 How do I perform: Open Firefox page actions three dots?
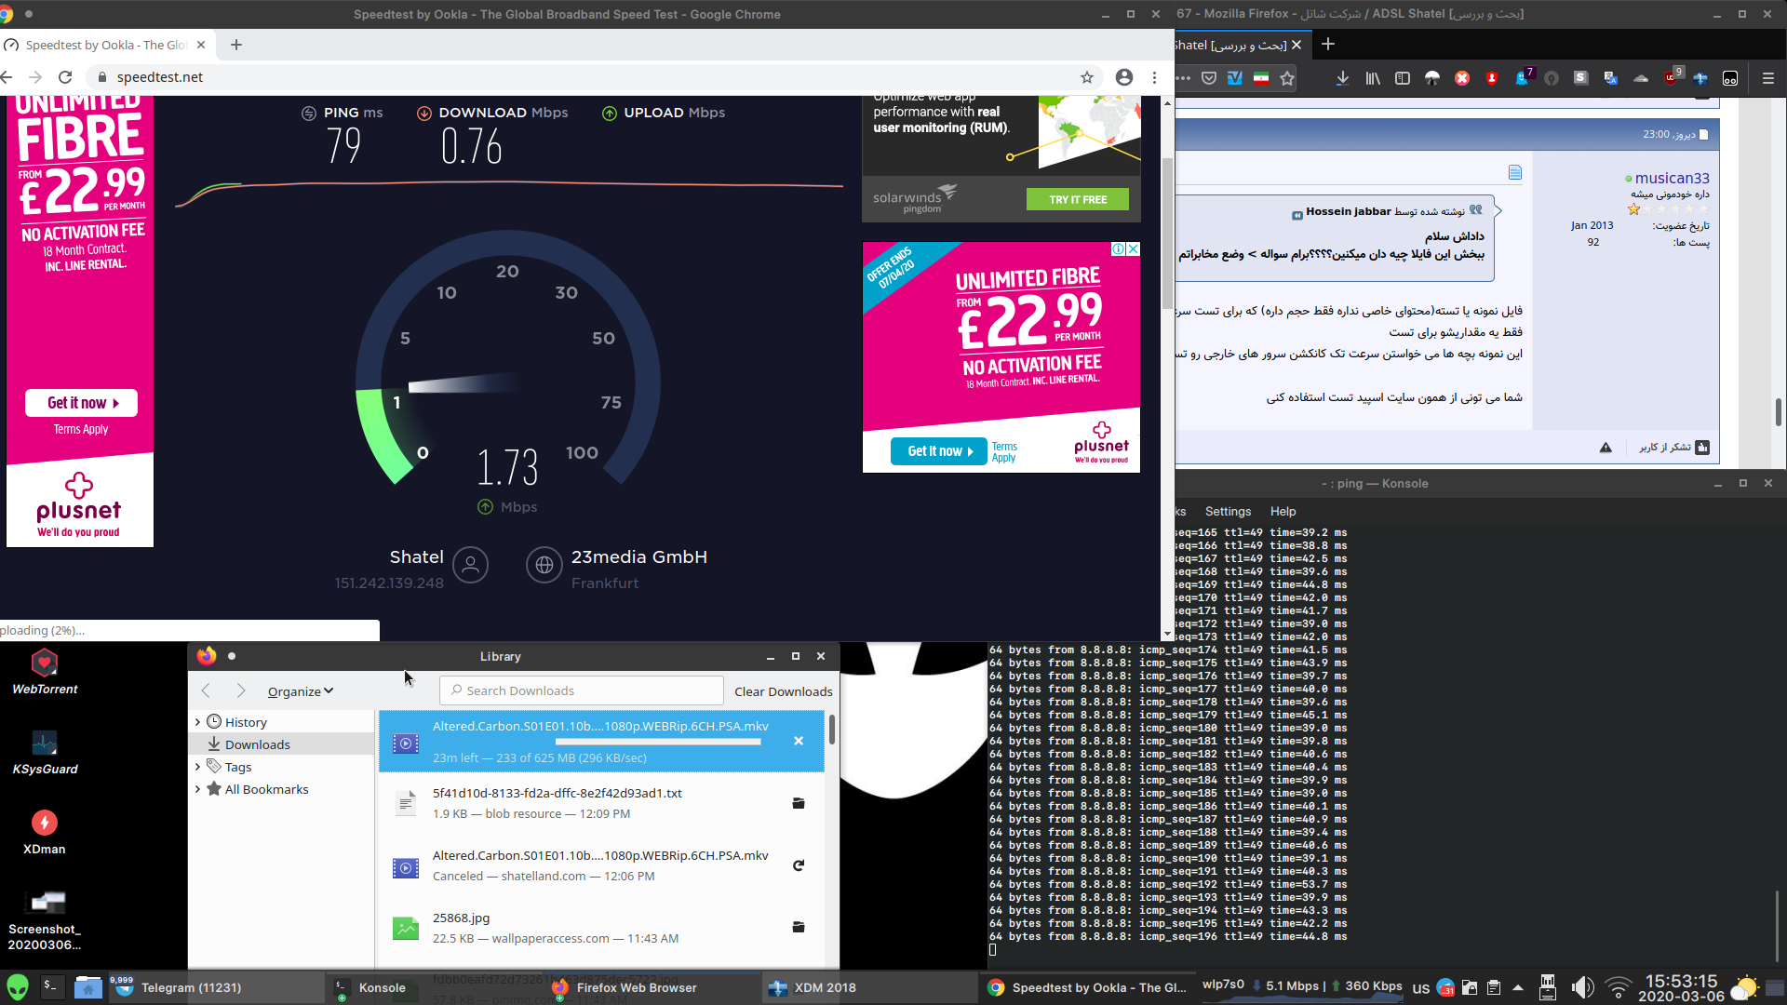[x=1183, y=79]
